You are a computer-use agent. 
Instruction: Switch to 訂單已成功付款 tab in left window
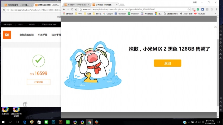pos(48,5)
